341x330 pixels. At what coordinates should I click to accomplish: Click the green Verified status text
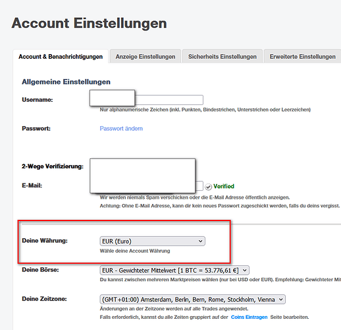click(x=224, y=186)
